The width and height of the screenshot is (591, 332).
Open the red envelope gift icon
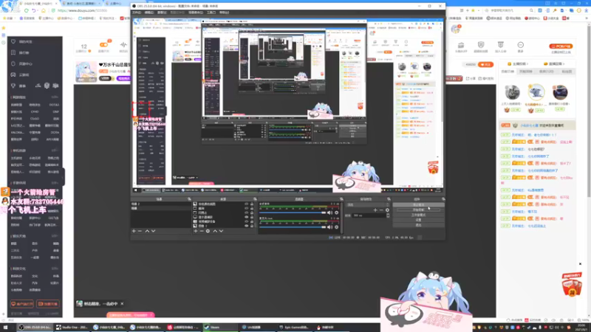(572, 285)
